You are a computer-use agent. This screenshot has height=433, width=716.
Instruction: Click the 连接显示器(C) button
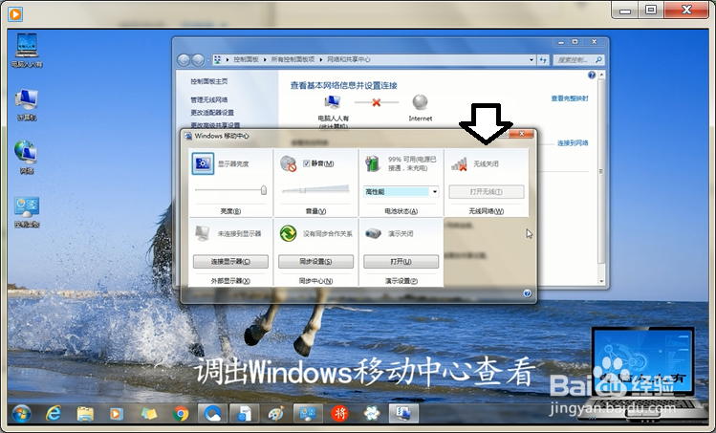230,261
